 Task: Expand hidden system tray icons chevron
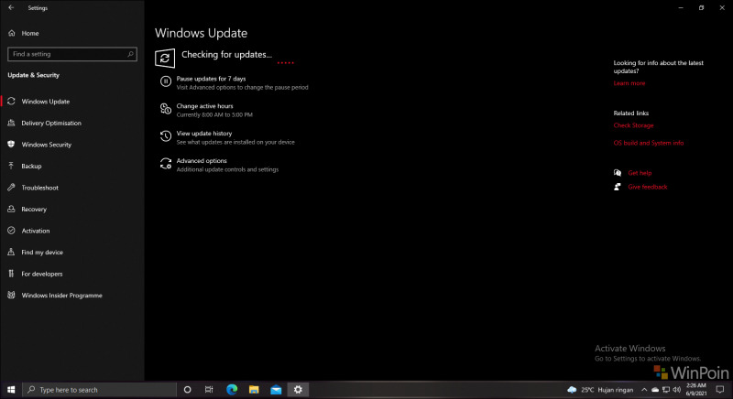(x=644, y=390)
